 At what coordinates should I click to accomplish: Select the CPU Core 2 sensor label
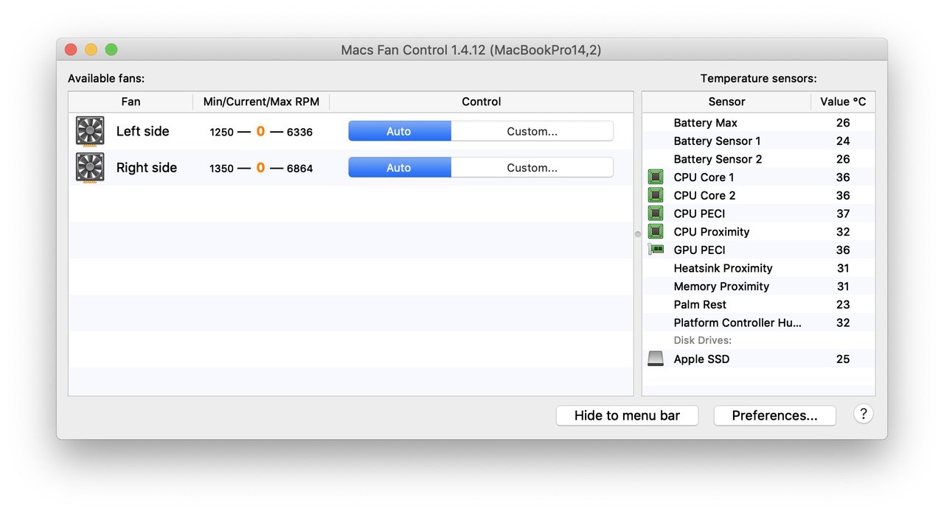[x=704, y=195]
